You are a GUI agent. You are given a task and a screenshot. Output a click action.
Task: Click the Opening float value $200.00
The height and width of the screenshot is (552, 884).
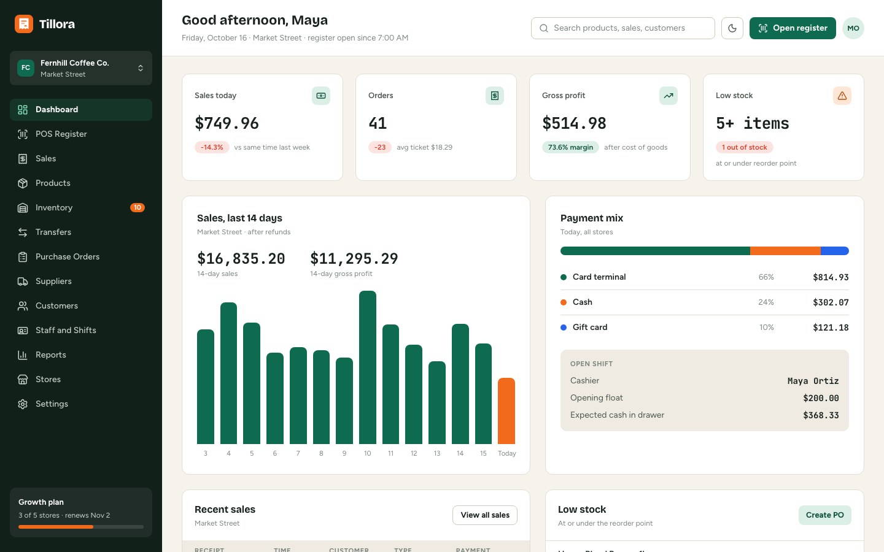(821, 398)
